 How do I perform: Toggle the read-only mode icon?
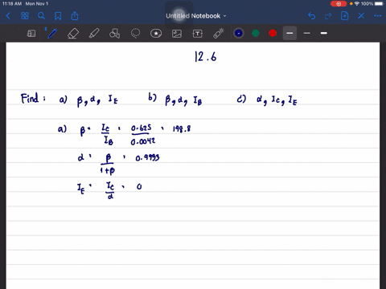[31, 34]
